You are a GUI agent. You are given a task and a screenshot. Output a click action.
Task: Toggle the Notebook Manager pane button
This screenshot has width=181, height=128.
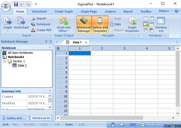[x=84, y=24]
